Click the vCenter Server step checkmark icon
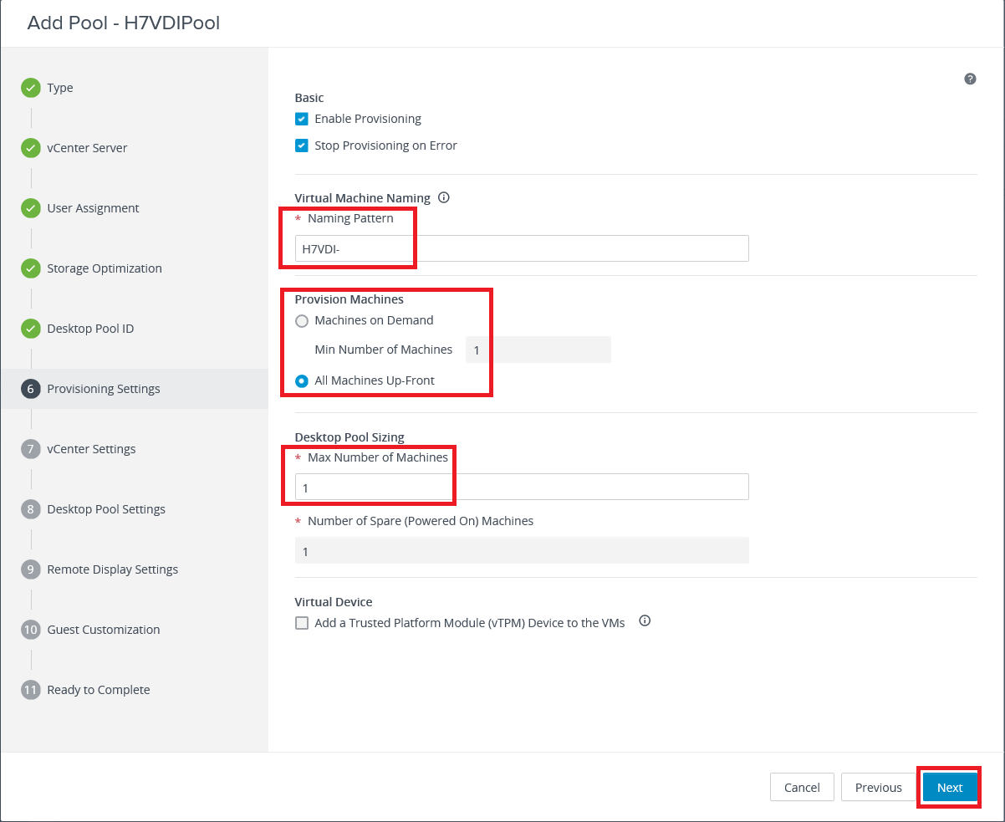The height and width of the screenshot is (822, 1005). coord(31,148)
